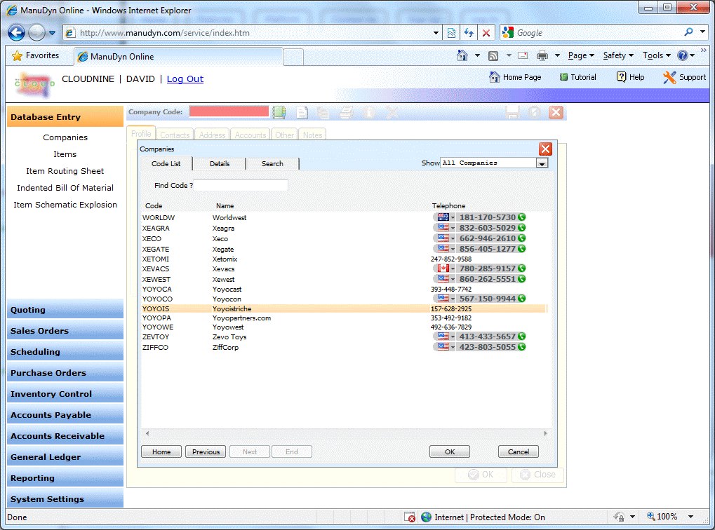This screenshot has height=530, width=715.
Task: Click the Previous button
Action: [x=206, y=452]
